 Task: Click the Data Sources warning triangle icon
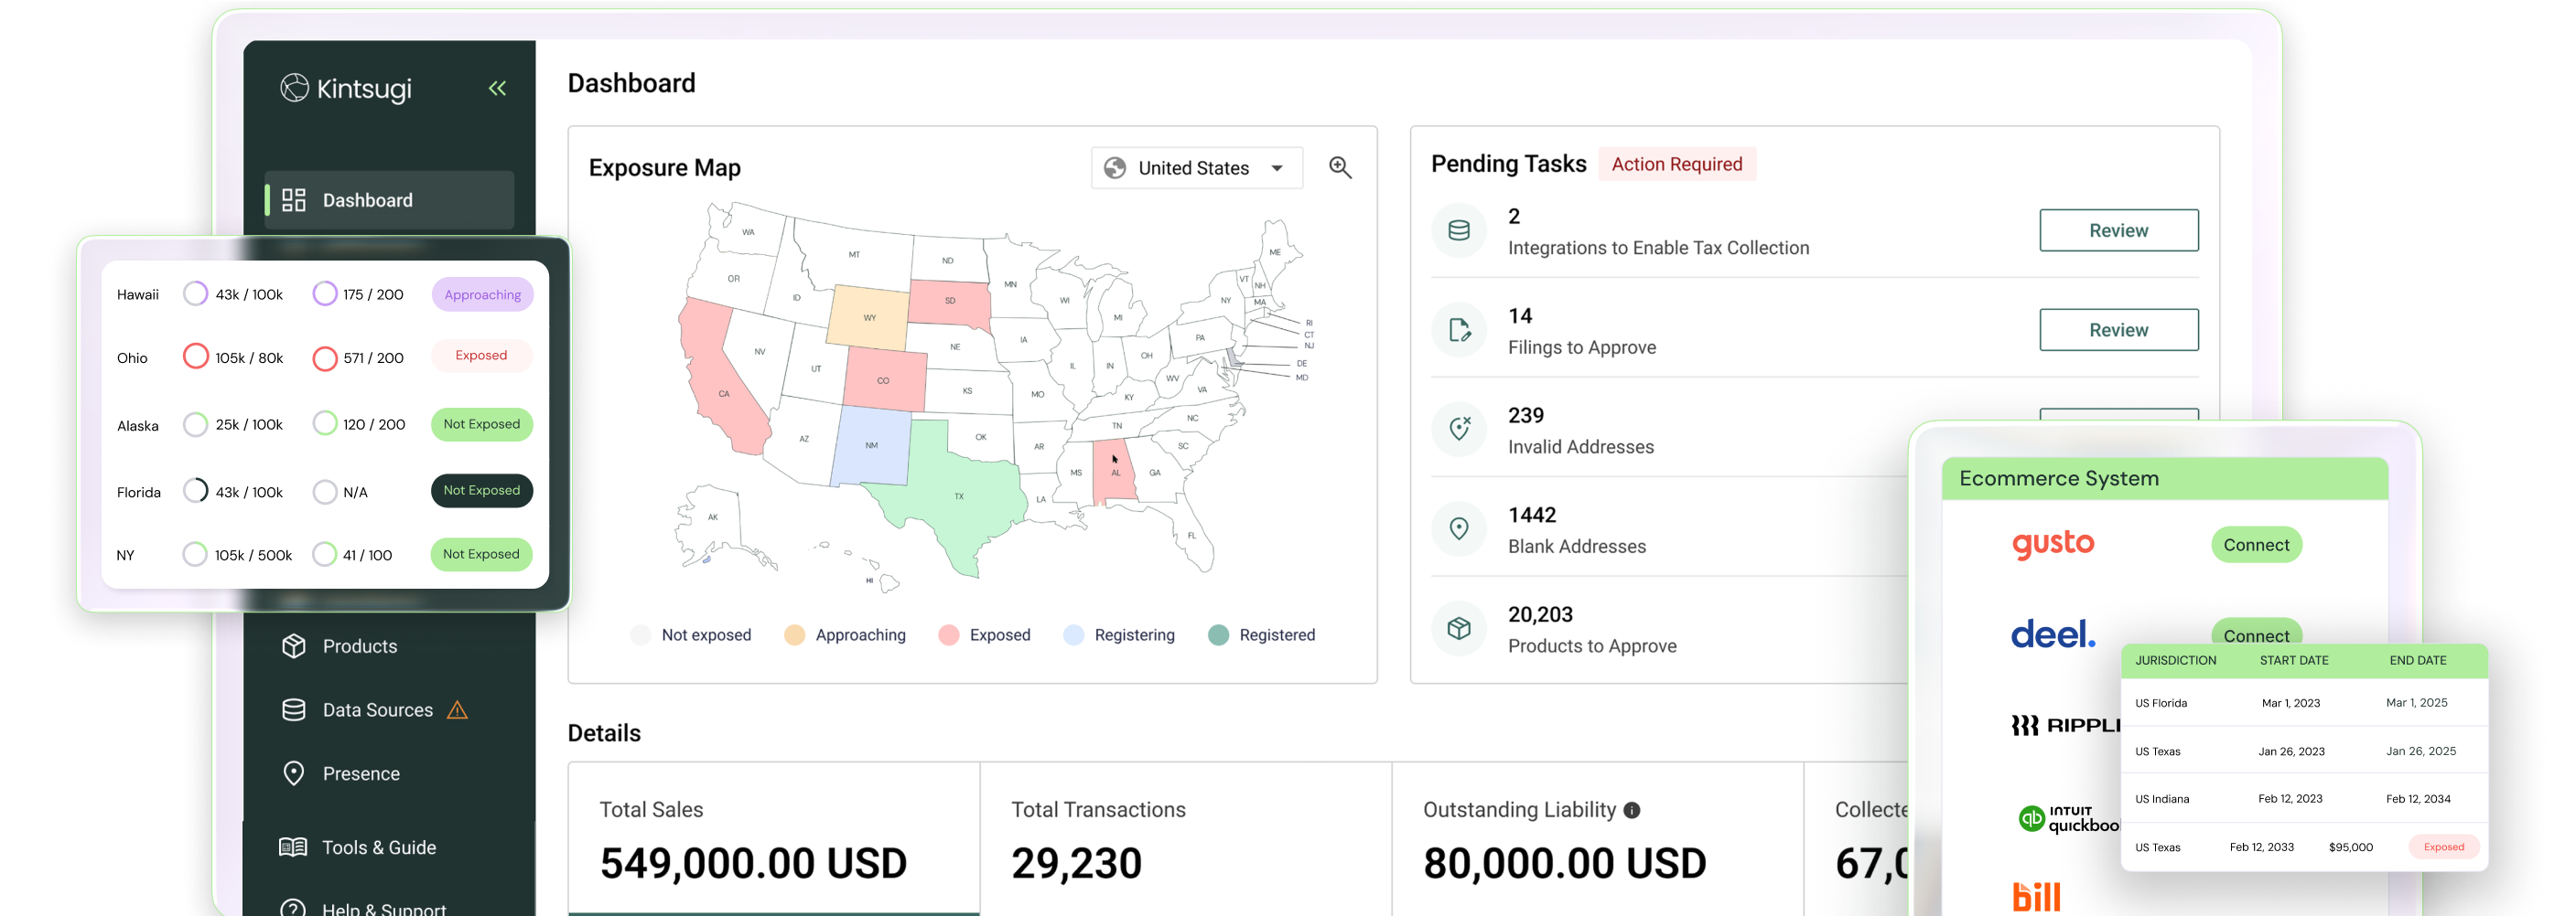[x=457, y=710]
